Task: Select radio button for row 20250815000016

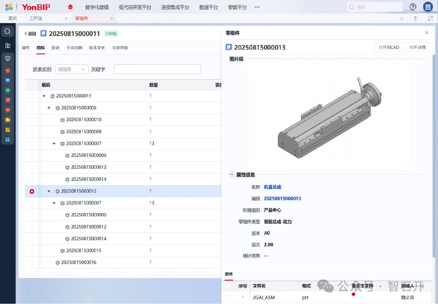Action: coord(32,263)
